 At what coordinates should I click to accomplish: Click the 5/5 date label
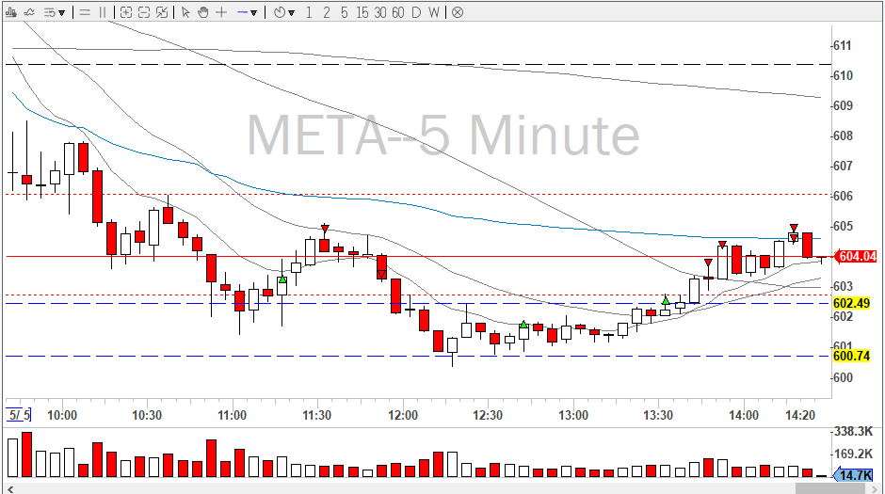pyautogui.click(x=19, y=415)
